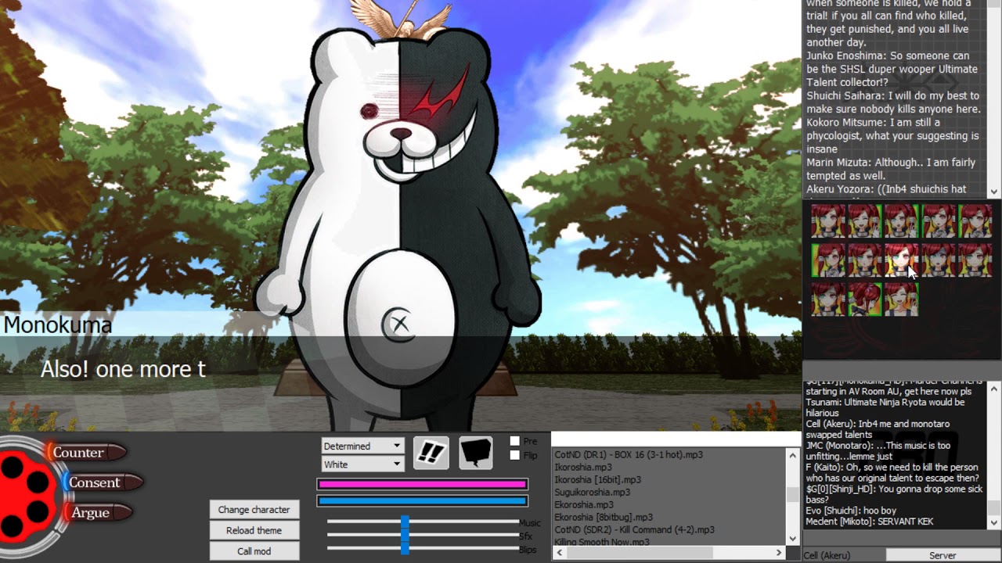Select the fifth emote in the top row
Viewport: 1002px width, 563px height.
(x=975, y=221)
